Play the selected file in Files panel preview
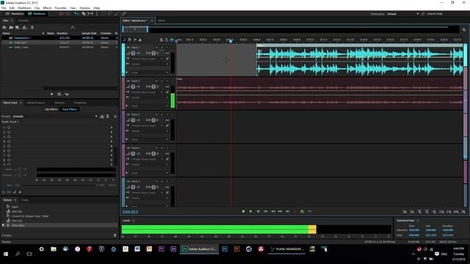This screenshot has height=264, width=470. tap(52, 94)
